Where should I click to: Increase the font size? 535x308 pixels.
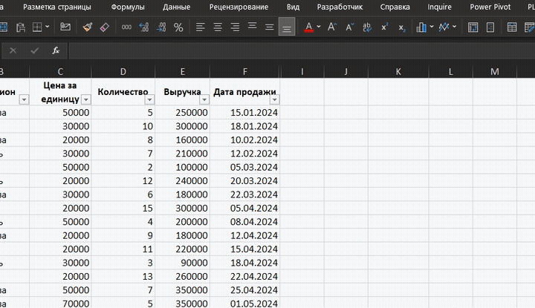click(x=332, y=27)
